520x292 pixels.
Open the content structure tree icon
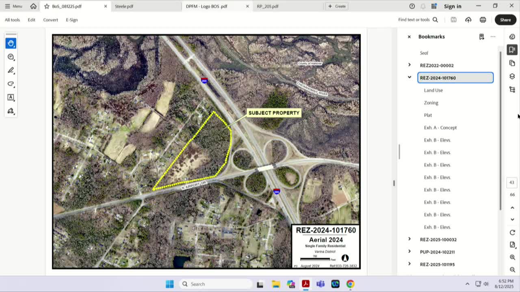pos(512,90)
